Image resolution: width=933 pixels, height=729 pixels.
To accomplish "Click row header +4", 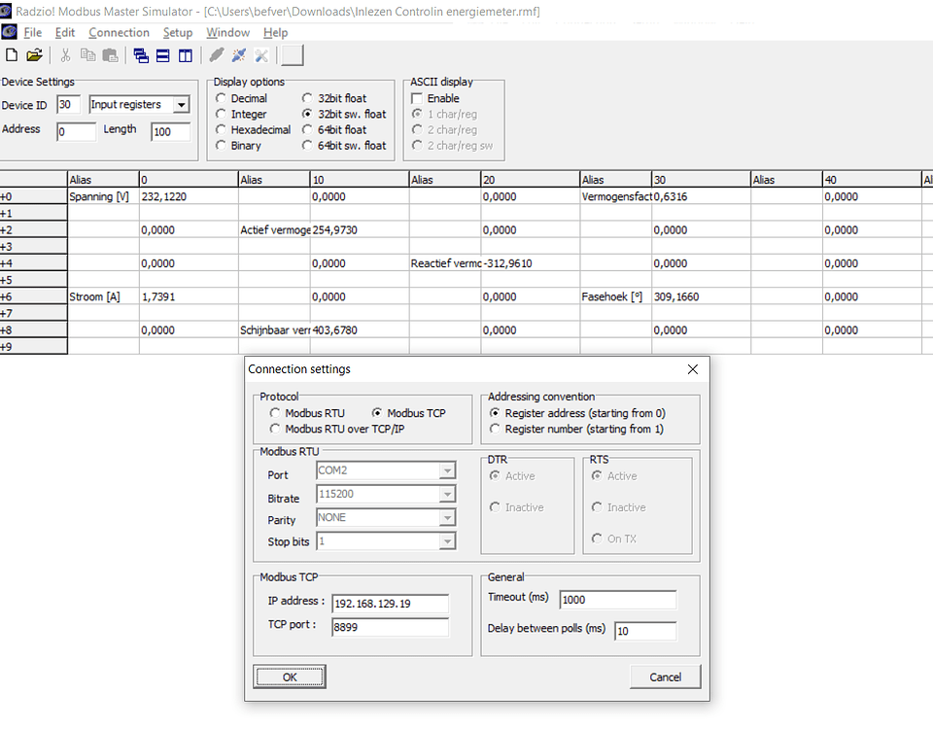I will coord(33,263).
